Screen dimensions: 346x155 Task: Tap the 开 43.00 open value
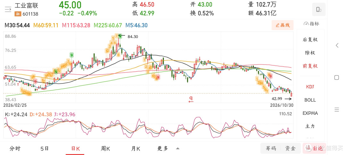pyautogui.click(x=201, y=4)
